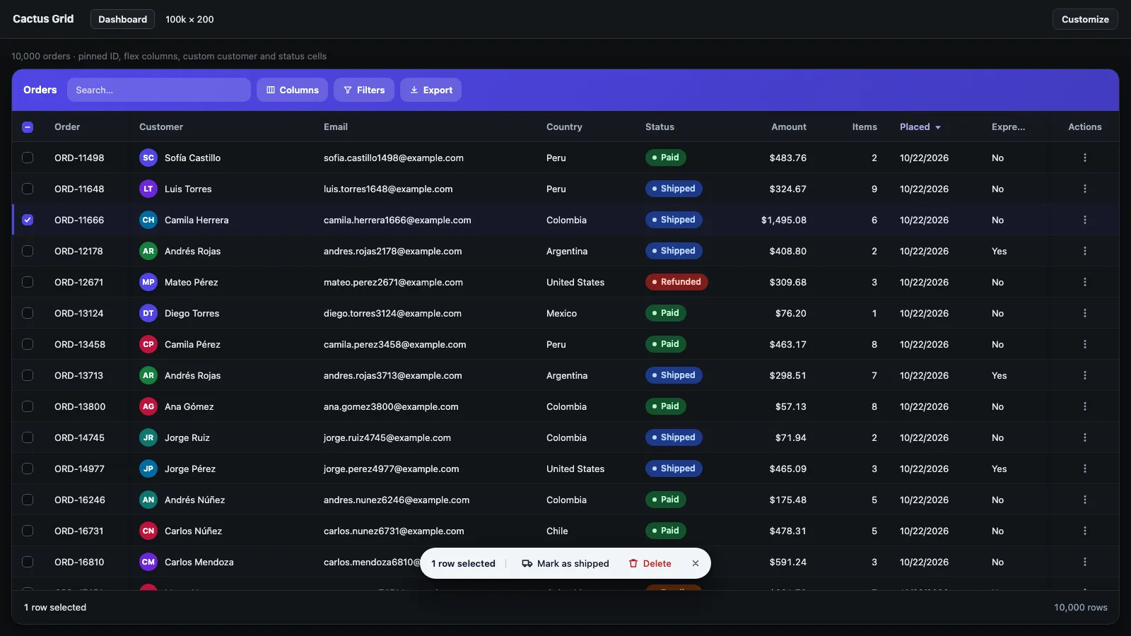Viewport: 1131px width, 636px height.
Task: Click the trash icon next to Delete
Action: point(633,563)
